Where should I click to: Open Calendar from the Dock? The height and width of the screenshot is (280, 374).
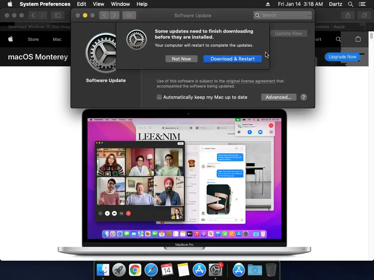(167, 270)
